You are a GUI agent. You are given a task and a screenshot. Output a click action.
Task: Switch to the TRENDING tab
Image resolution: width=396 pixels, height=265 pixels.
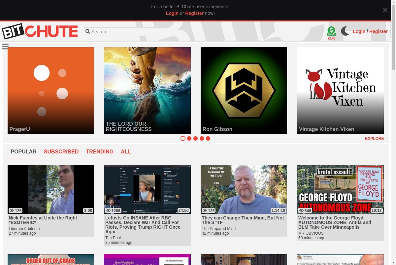[100, 152]
